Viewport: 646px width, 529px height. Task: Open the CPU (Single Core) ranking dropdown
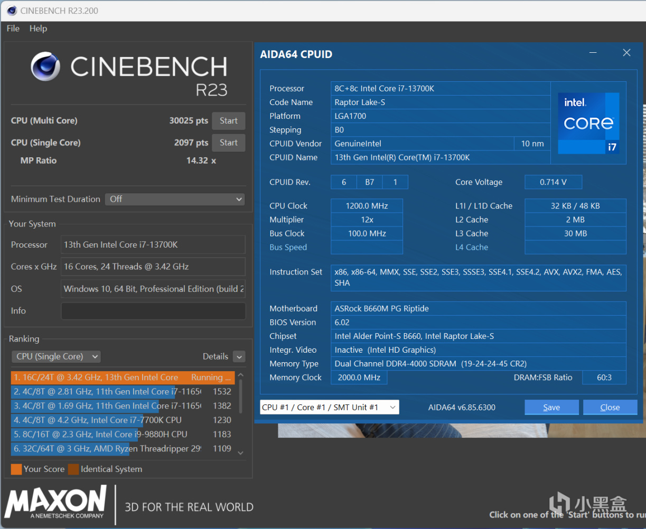[x=56, y=356]
